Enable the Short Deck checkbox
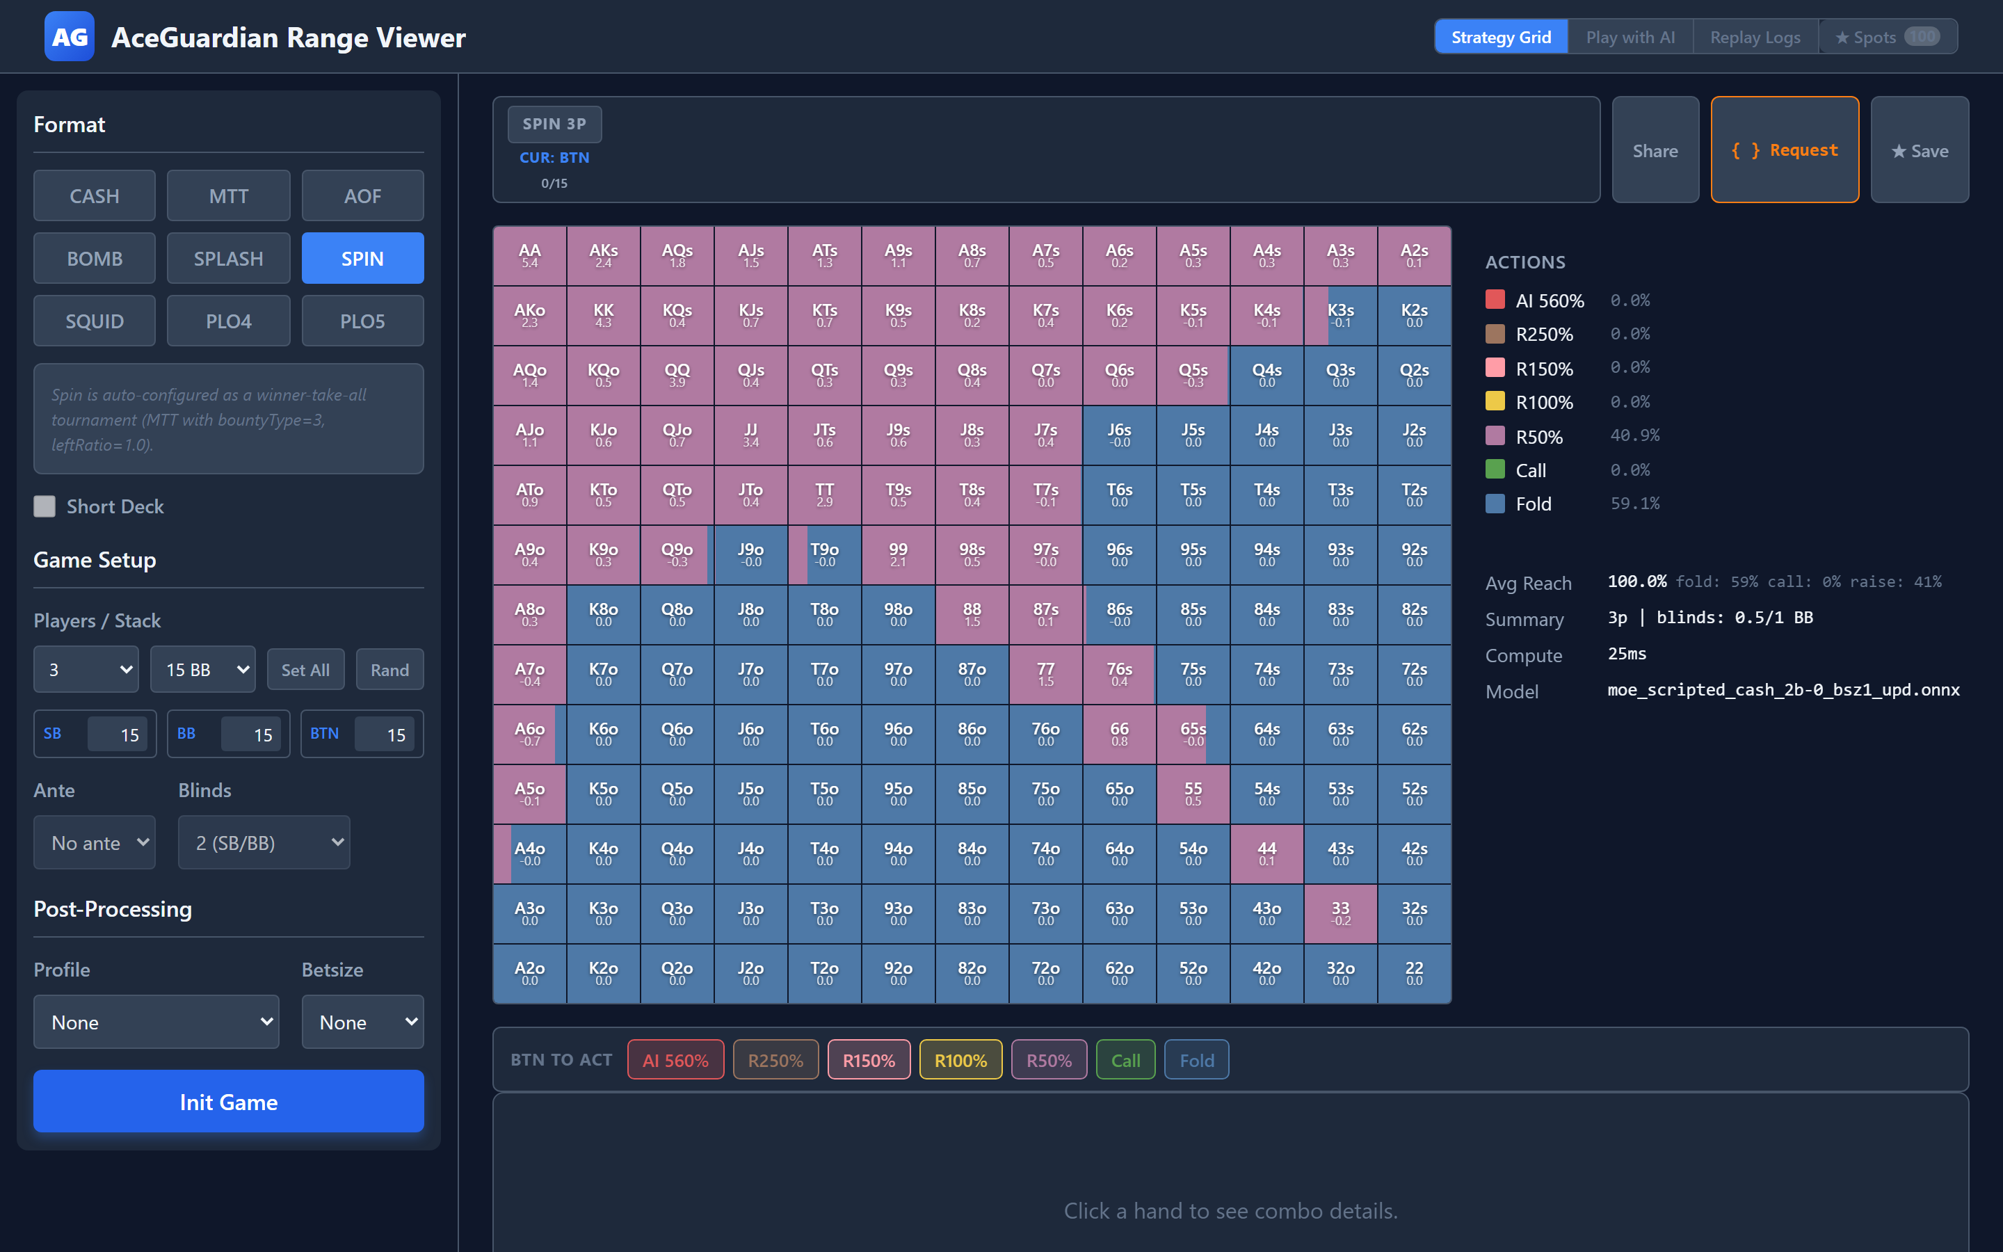This screenshot has height=1252, width=2003. (45, 506)
